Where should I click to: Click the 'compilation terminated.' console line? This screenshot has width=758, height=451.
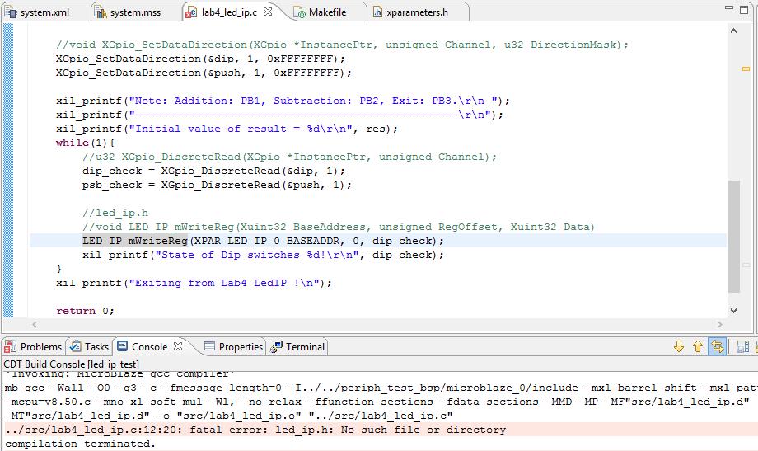click(x=80, y=444)
